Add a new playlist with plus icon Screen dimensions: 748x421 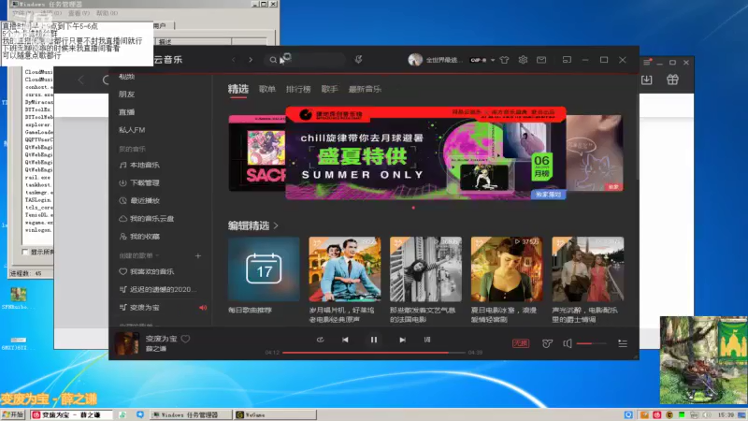point(198,255)
